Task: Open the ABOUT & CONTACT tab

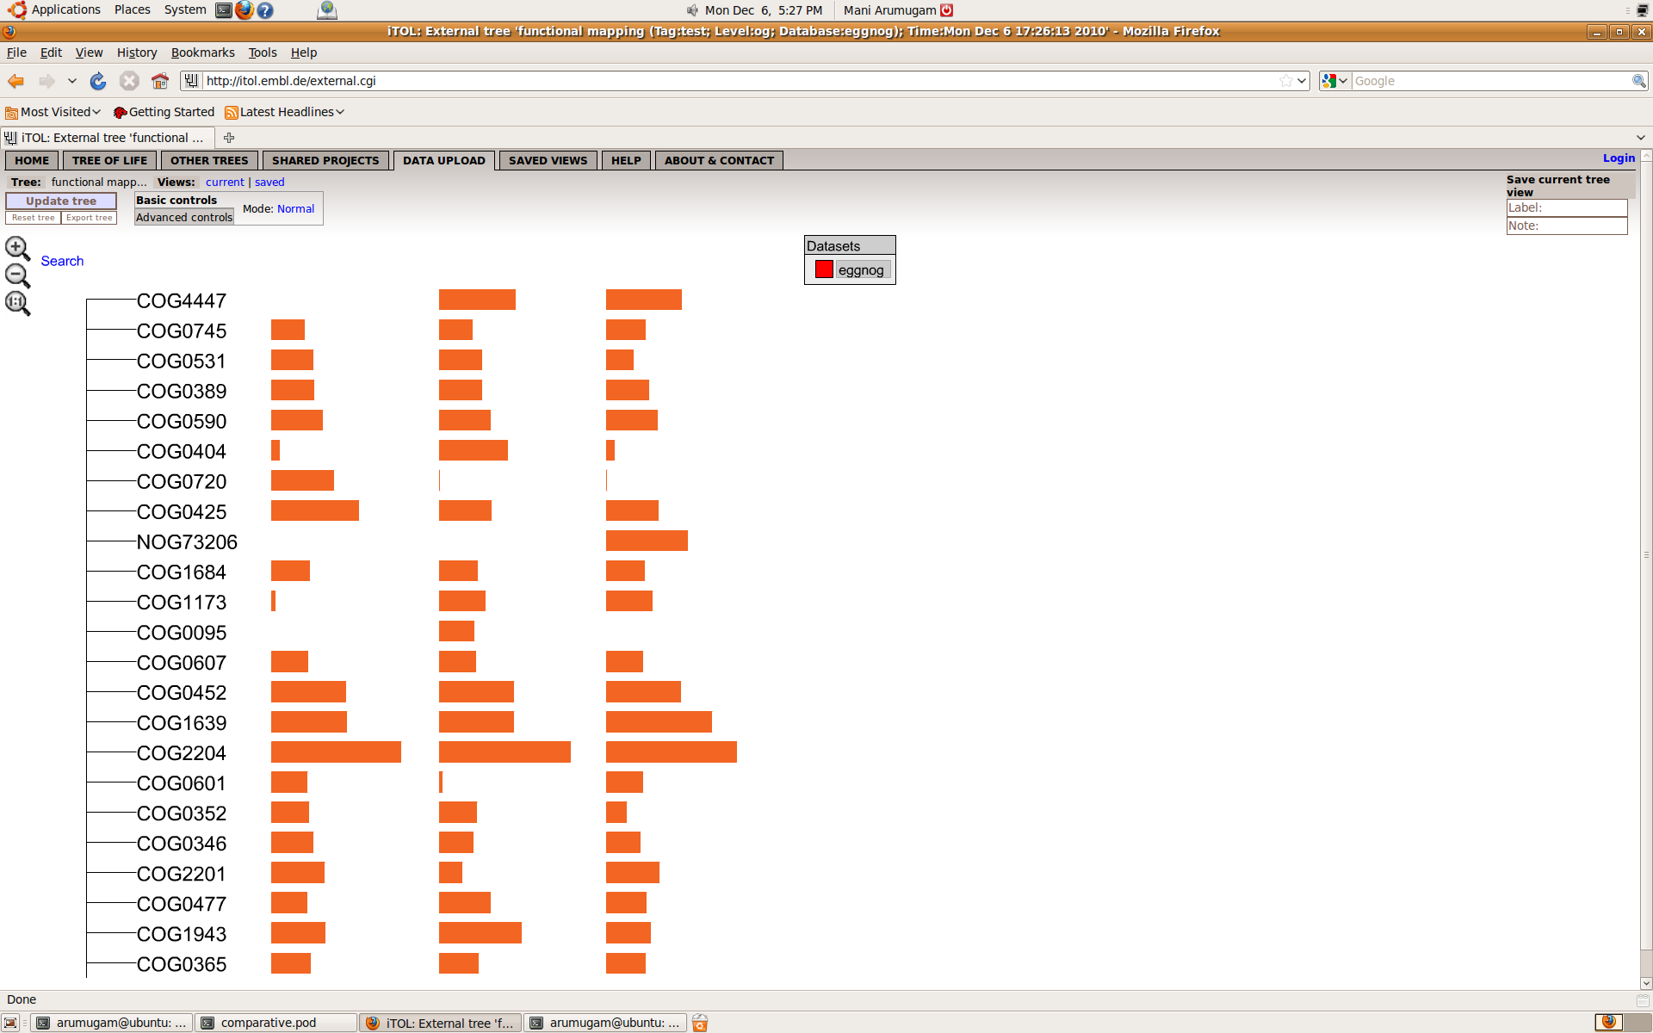Action: pyautogui.click(x=719, y=160)
